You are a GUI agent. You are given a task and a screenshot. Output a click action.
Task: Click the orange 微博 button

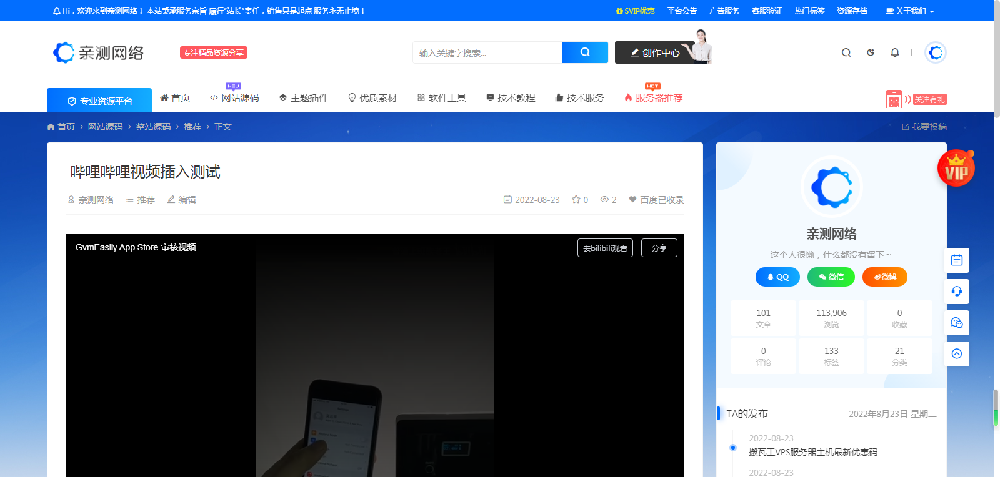pyautogui.click(x=885, y=277)
